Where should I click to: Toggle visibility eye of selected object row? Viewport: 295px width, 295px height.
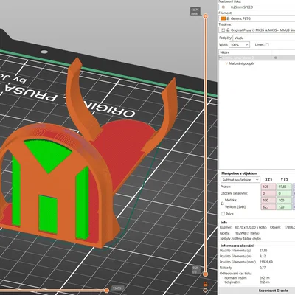276,58
